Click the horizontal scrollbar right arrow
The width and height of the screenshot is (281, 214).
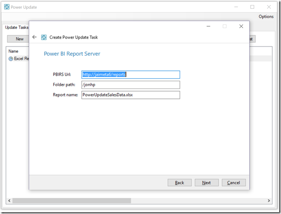269,201
